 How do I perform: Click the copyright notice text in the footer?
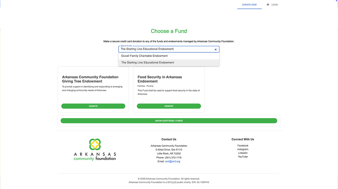[x=169, y=179]
